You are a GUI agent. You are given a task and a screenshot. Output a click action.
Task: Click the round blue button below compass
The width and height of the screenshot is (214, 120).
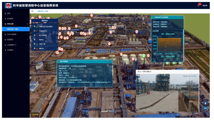click(205, 108)
